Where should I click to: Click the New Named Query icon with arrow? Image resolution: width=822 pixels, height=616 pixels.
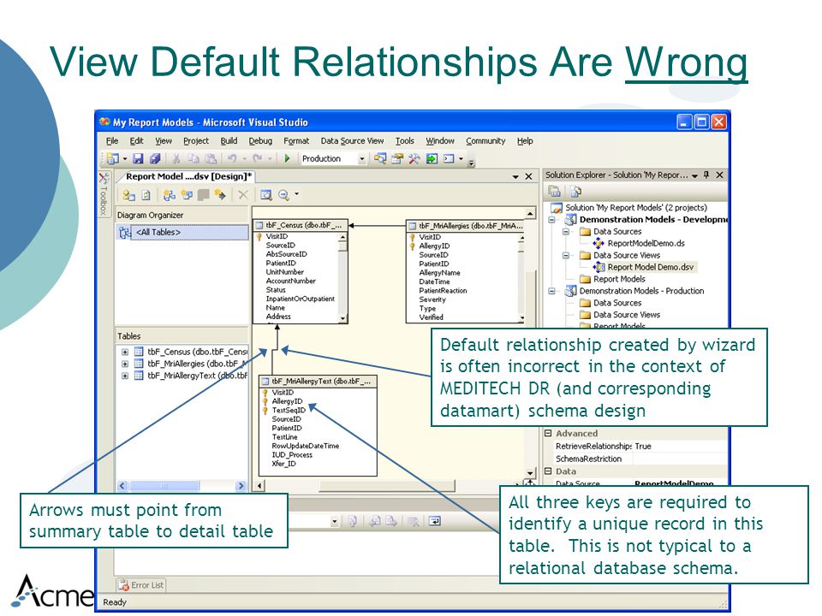point(220,195)
